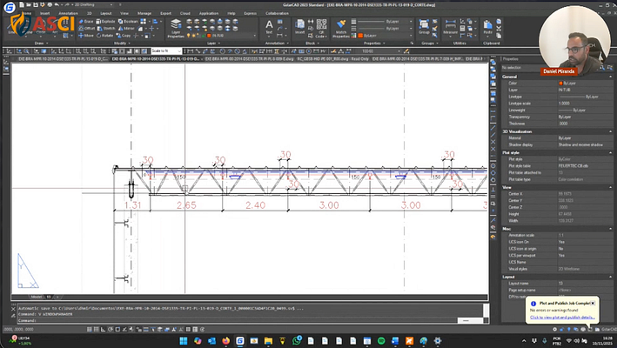Open WhatsApp from taskbar
617x348 pixels.
pos(297,340)
